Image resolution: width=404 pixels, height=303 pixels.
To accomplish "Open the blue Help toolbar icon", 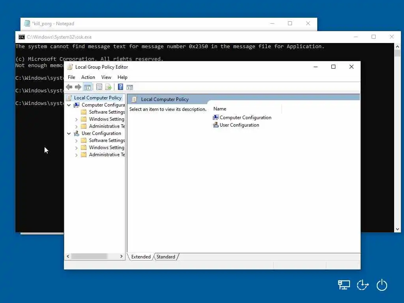I will point(120,87).
